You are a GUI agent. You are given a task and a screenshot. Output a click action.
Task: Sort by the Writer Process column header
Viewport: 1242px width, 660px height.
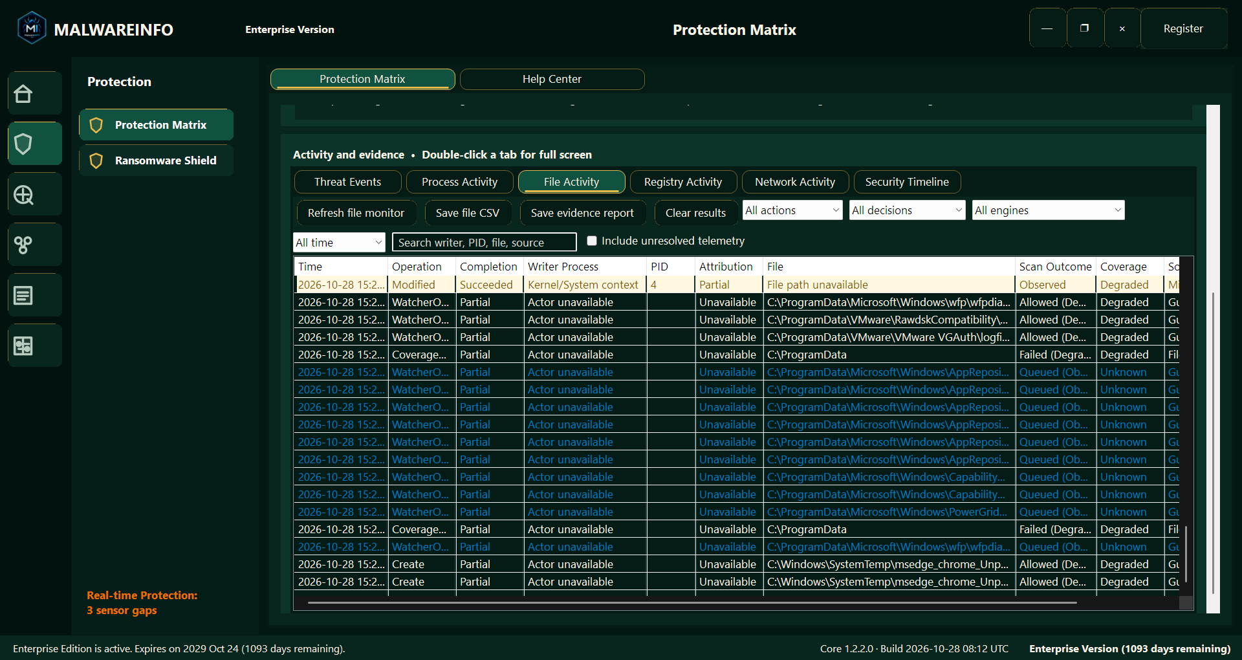pyautogui.click(x=585, y=267)
